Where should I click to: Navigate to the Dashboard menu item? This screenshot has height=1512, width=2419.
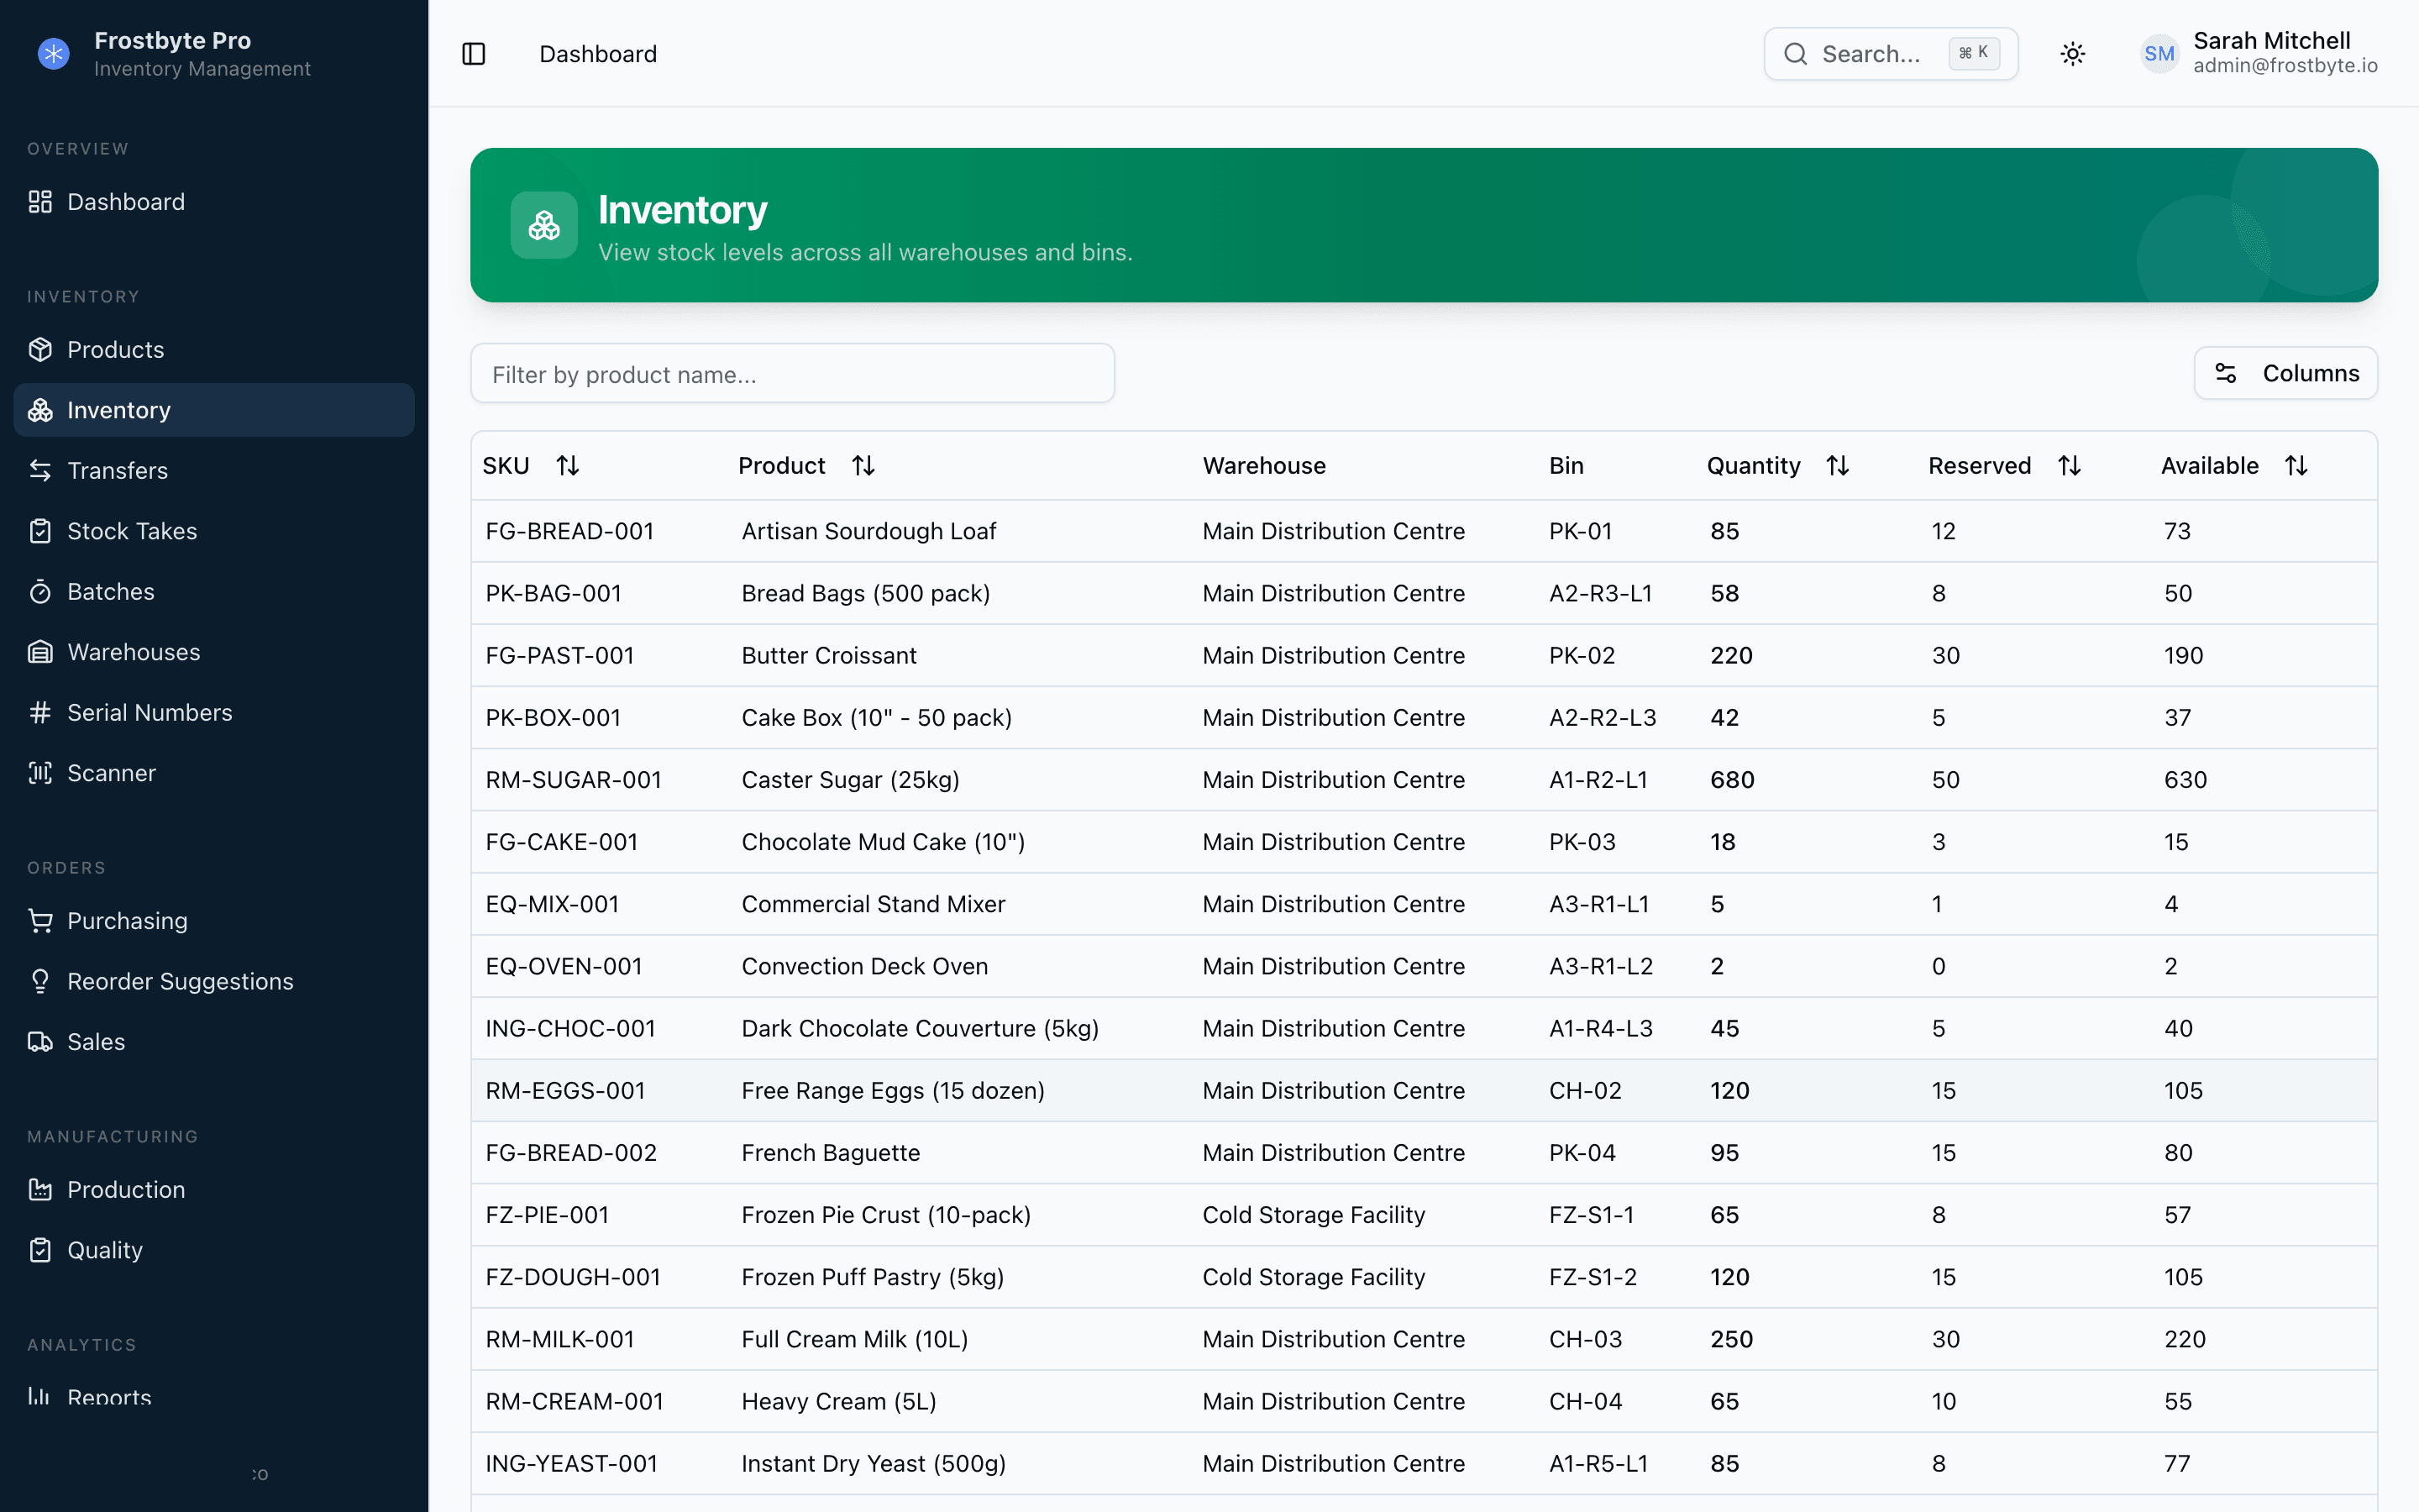[125, 201]
